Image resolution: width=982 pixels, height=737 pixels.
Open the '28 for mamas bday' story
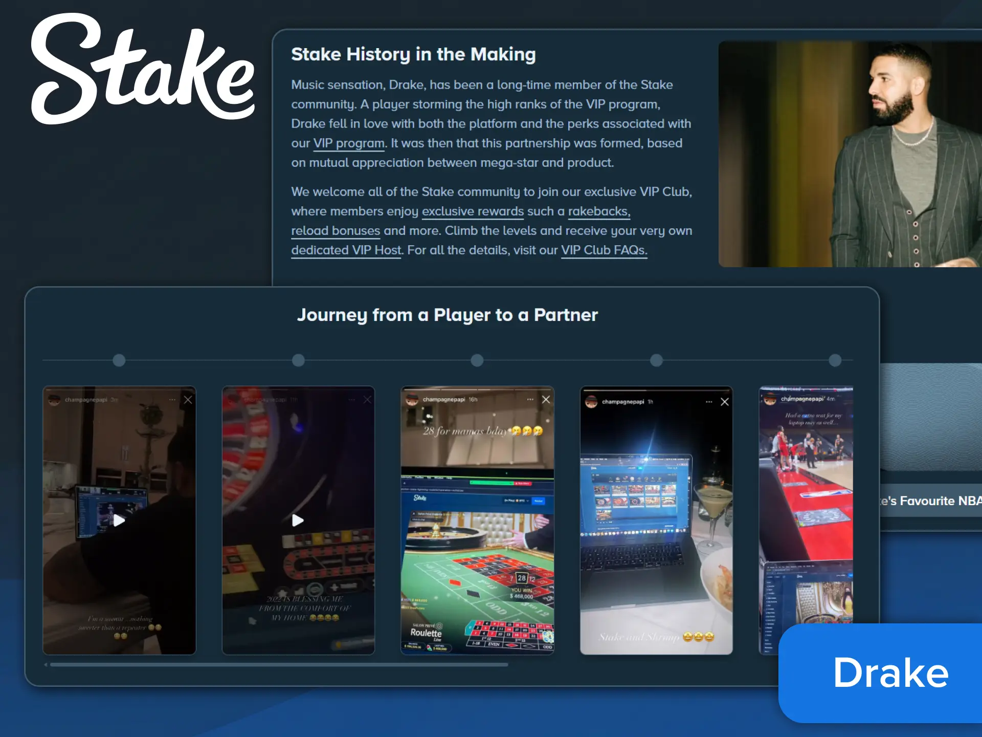pos(477,521)
